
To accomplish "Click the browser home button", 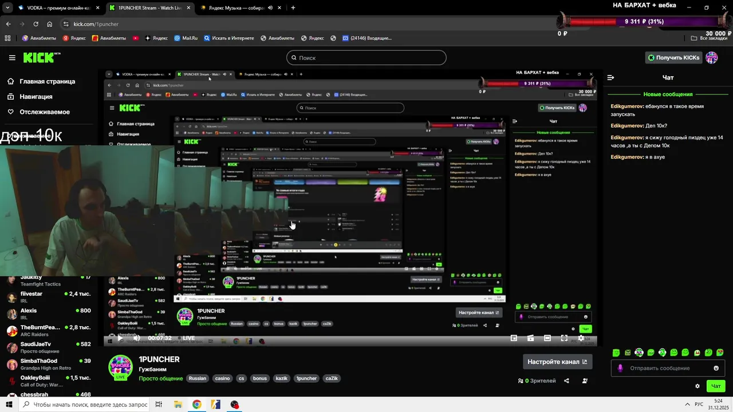I will (50, 24).
